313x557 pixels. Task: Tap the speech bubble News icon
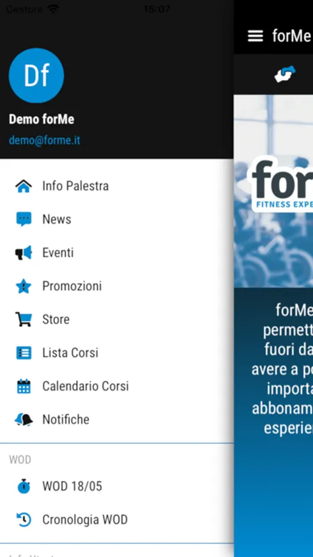(23, 220)
